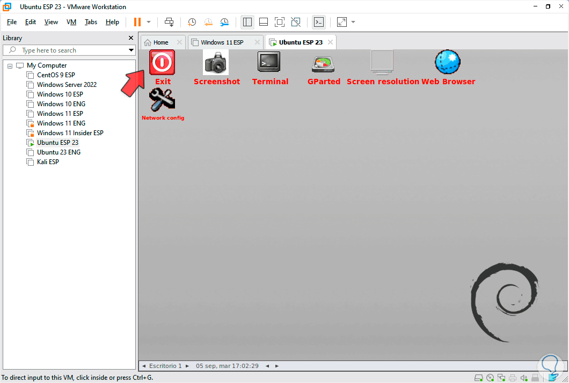Revert VM to previous snapshot icon
This screenshot has height=383, width=569.
(x=208, y=22)
